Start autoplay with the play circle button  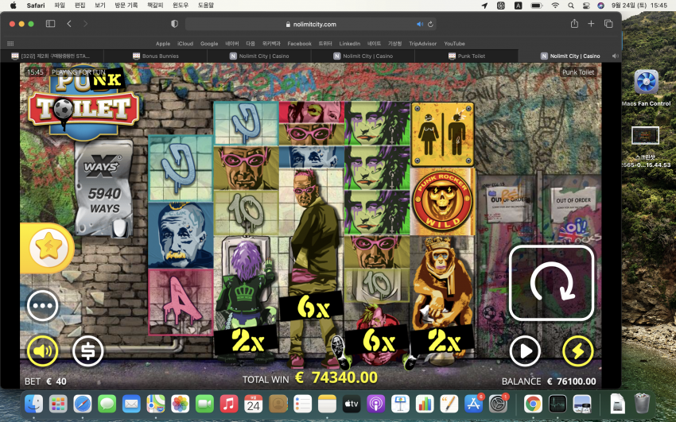[525, 351]
